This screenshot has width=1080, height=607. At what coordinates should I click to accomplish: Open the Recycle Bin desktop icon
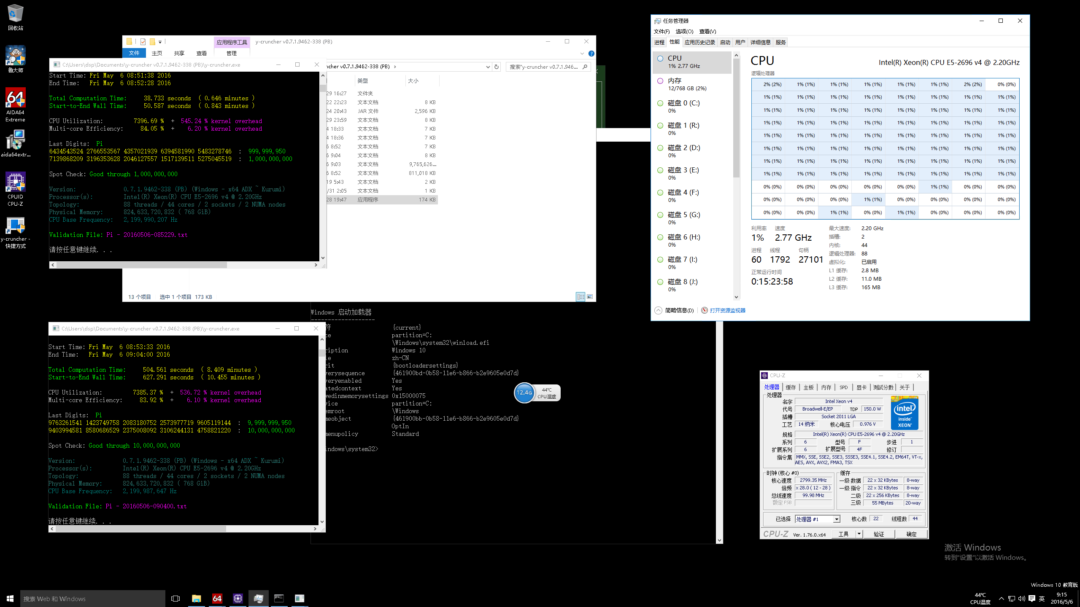pyautogui.click(x=16, y=17)
